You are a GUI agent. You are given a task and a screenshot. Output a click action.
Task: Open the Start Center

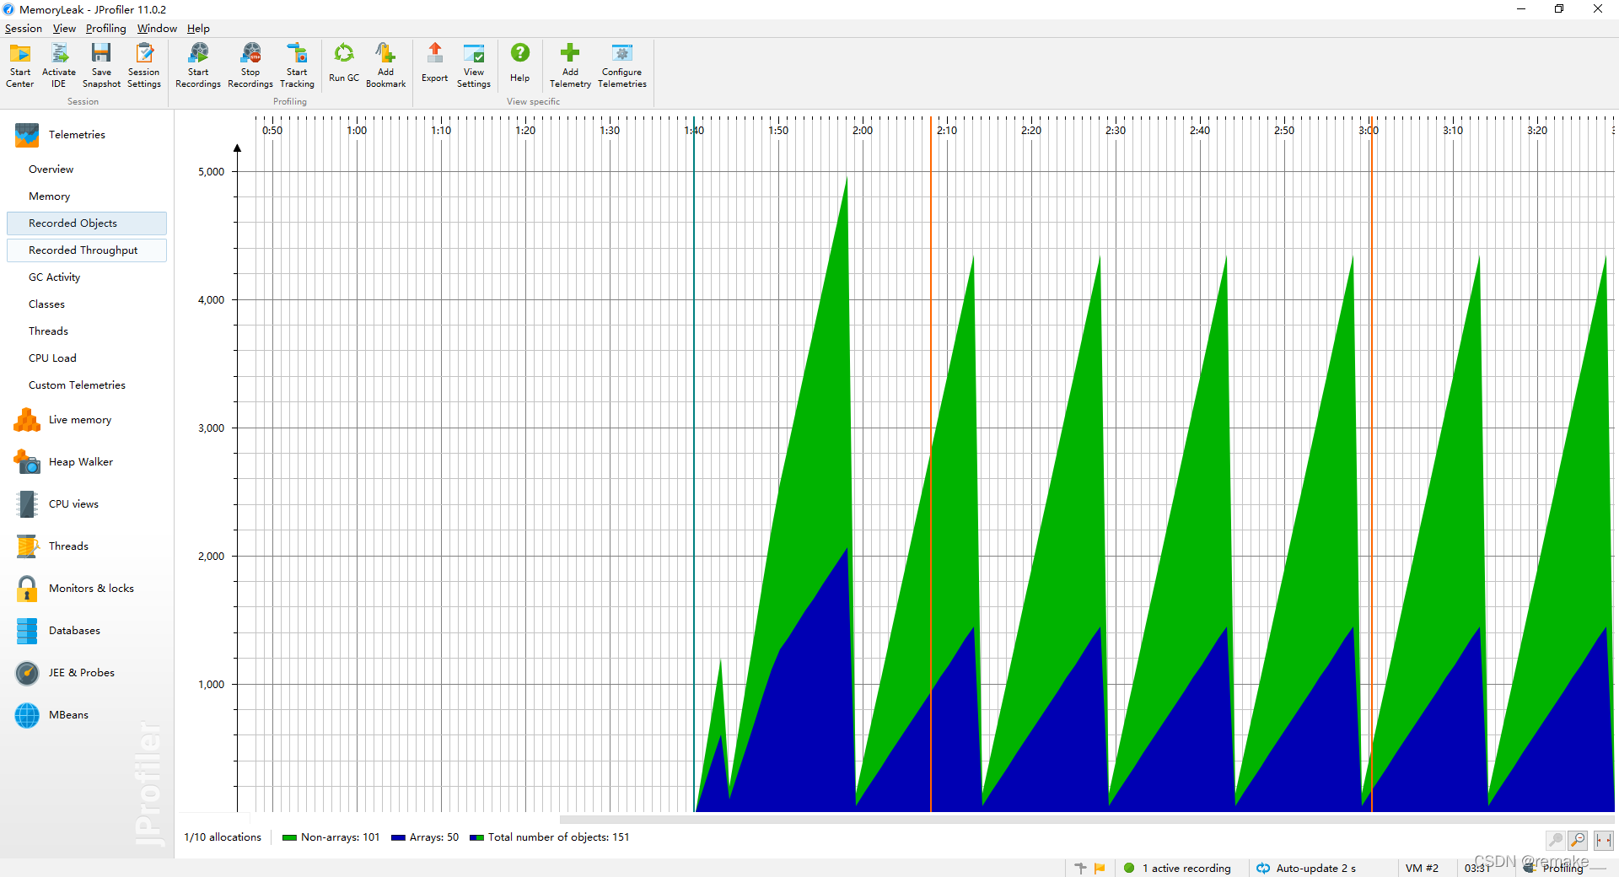pyautogui.click(x=20, y=65)
